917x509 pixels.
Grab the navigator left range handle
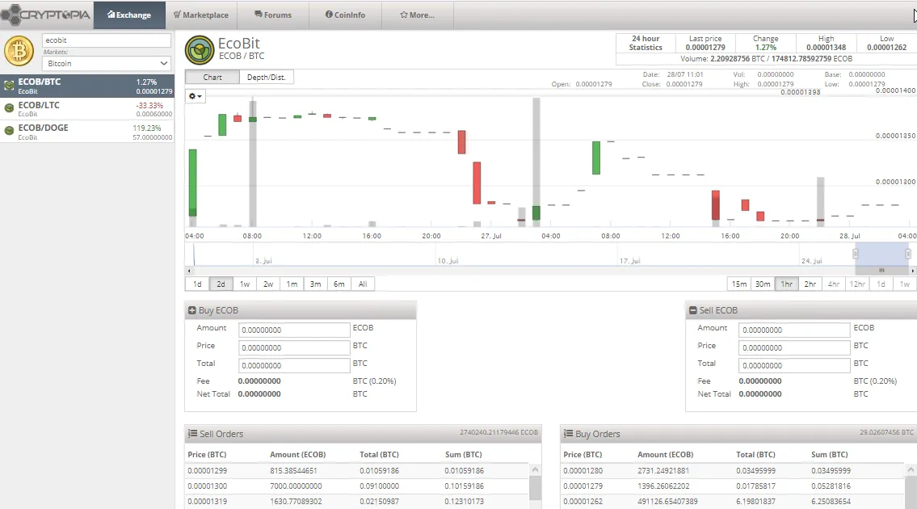pyautogui.click(x=856, y=254)
